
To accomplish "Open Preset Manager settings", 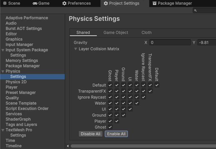I will 20,93.
